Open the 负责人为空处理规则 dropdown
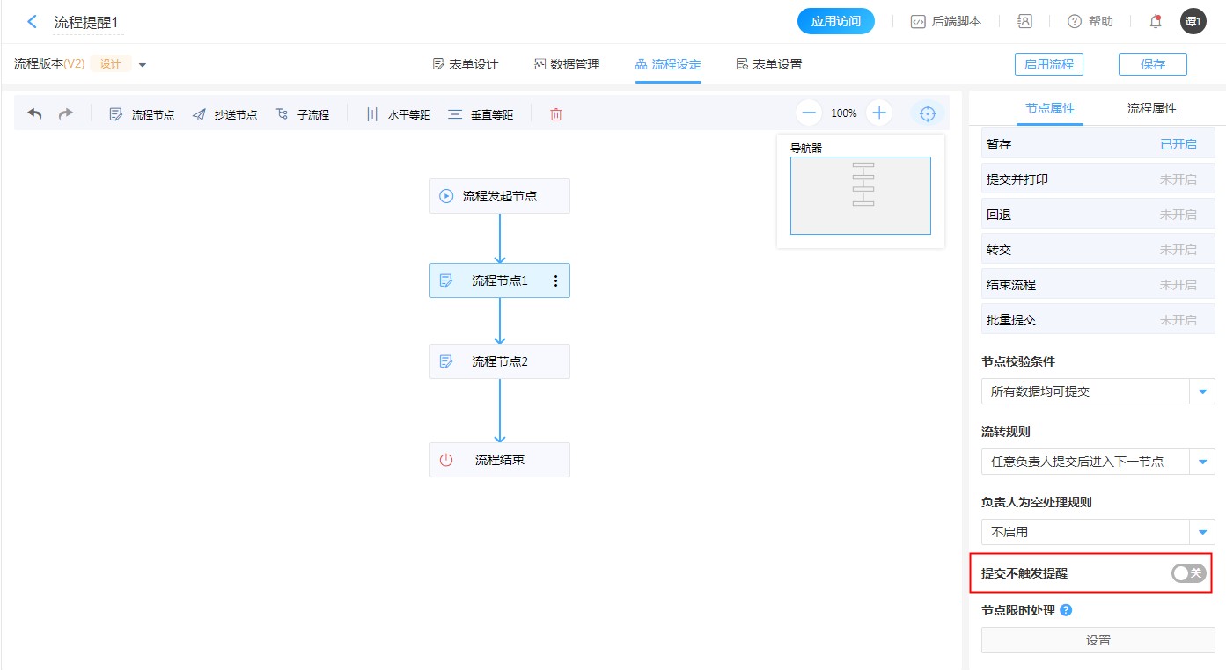The image size is (1226, 670). (1202, 532)
